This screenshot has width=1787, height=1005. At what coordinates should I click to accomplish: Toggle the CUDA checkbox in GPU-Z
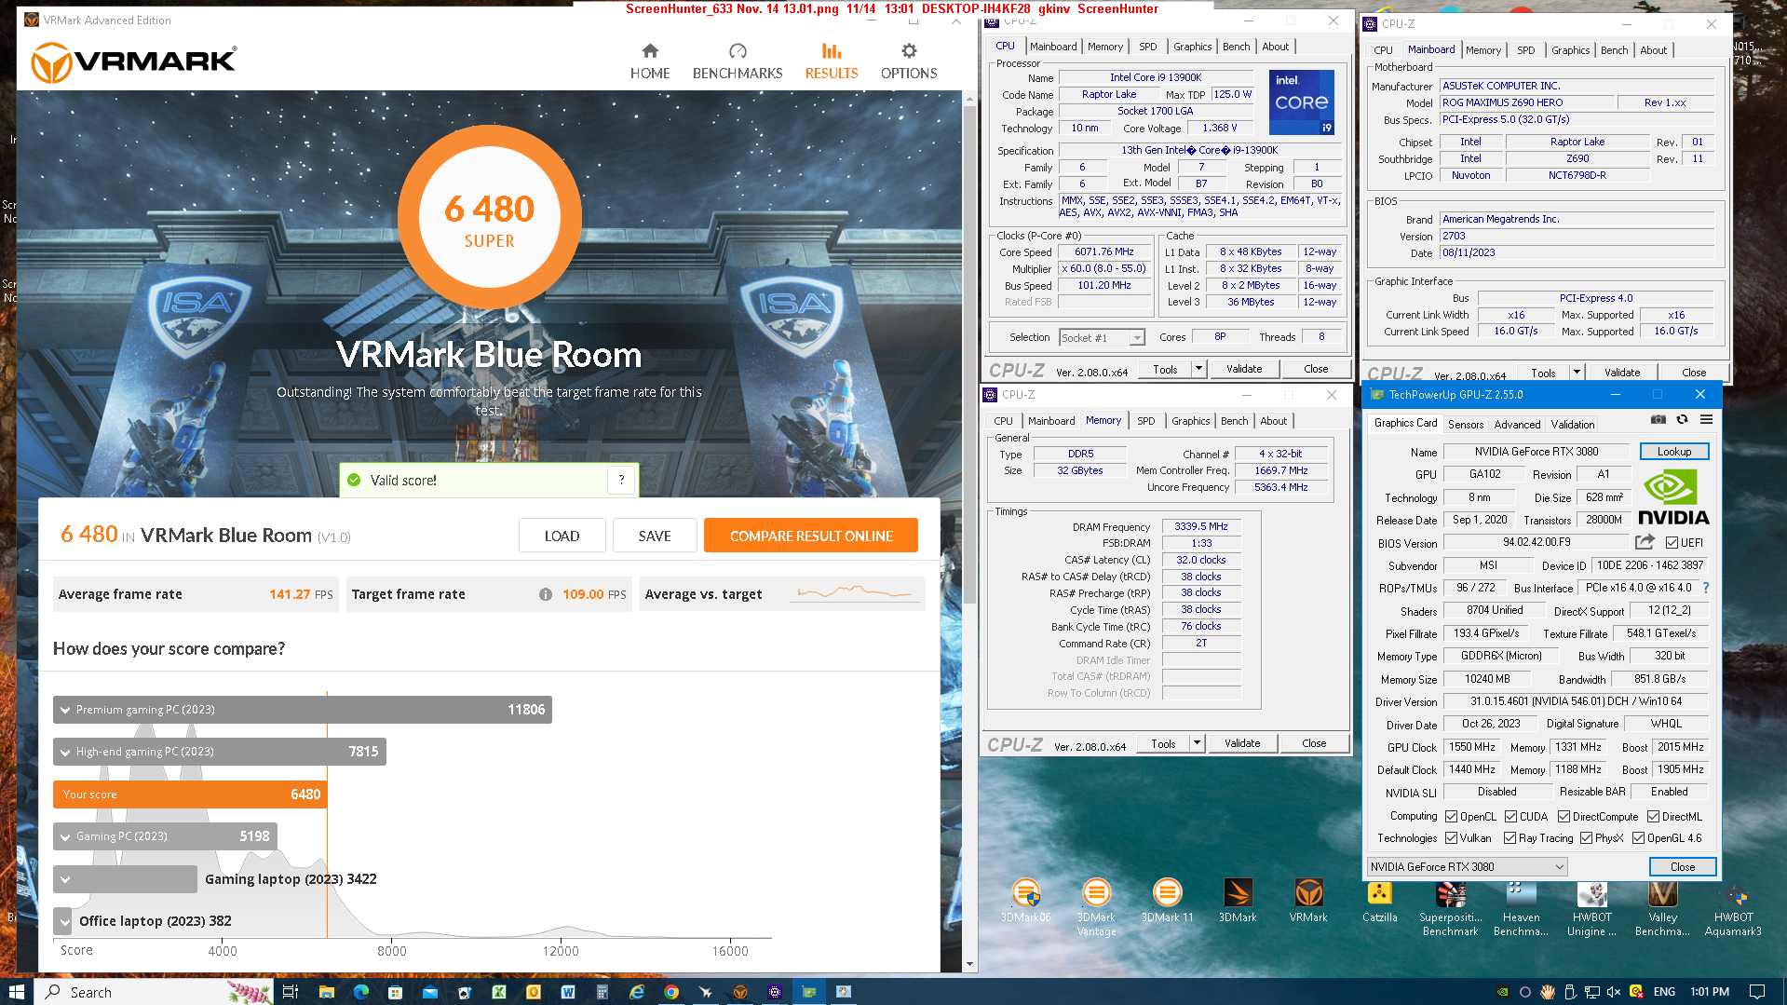1510,816
